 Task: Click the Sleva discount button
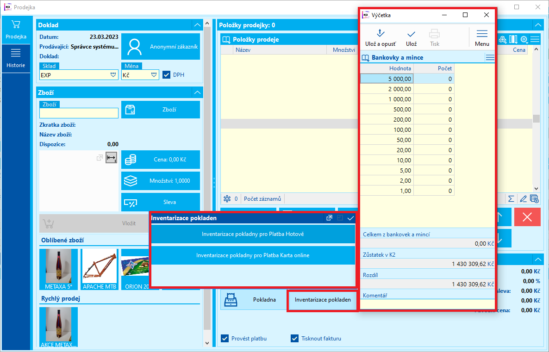pyautogui.click(x=161, y=202)
